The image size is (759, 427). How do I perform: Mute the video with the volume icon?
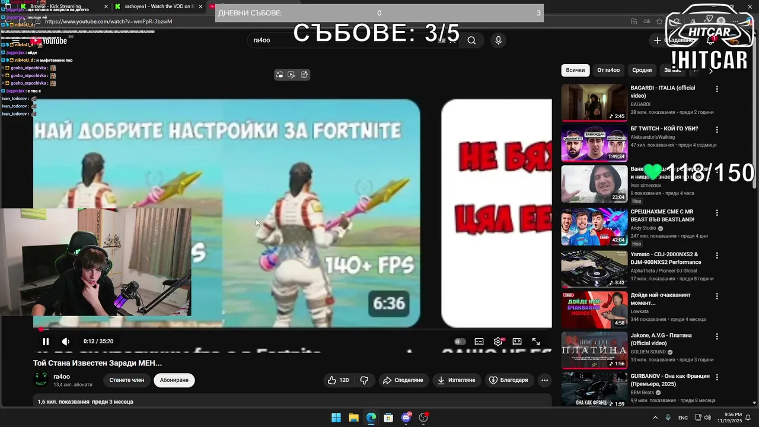coord(66,342)
